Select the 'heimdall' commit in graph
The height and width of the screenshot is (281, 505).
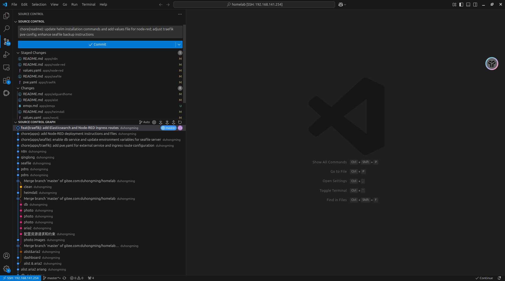[99, 193]
